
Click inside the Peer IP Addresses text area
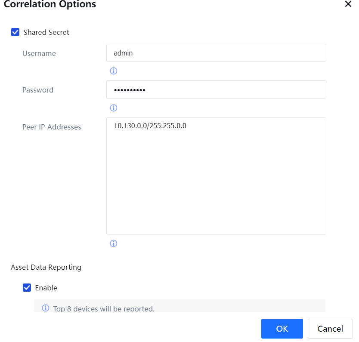click(x=216, y=181)
